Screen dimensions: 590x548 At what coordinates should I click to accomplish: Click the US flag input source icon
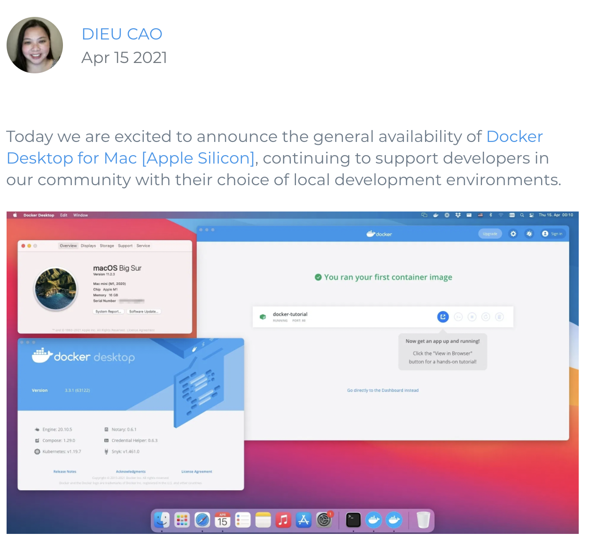tap(480, 215)
